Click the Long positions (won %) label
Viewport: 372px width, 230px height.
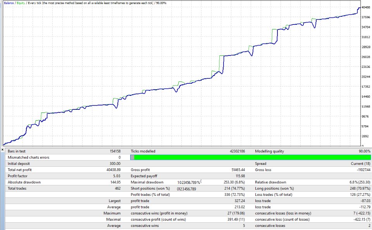click(274, 188)
